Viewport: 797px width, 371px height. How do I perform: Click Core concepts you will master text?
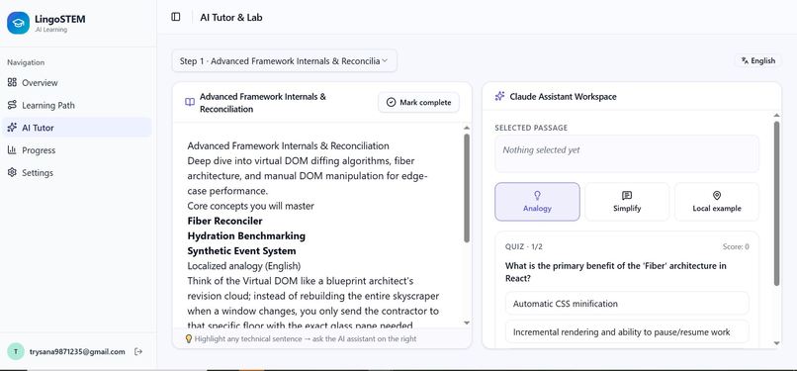pos(250,206)
